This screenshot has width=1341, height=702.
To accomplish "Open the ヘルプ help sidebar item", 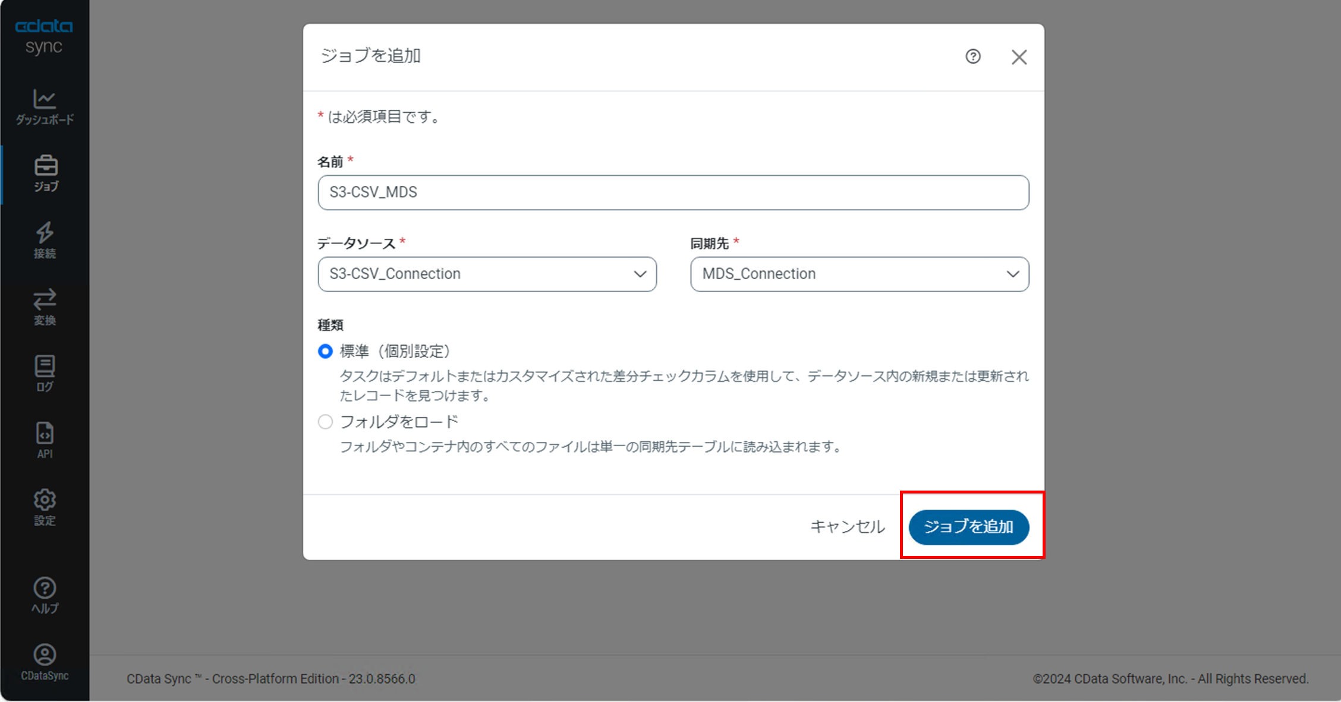I will click(x=45, y=596).
